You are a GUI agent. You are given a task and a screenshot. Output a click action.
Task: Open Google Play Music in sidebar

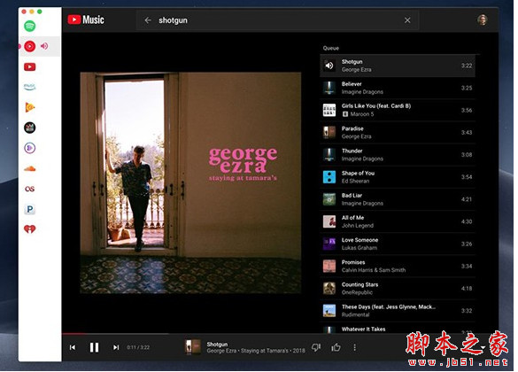(30, 107)
